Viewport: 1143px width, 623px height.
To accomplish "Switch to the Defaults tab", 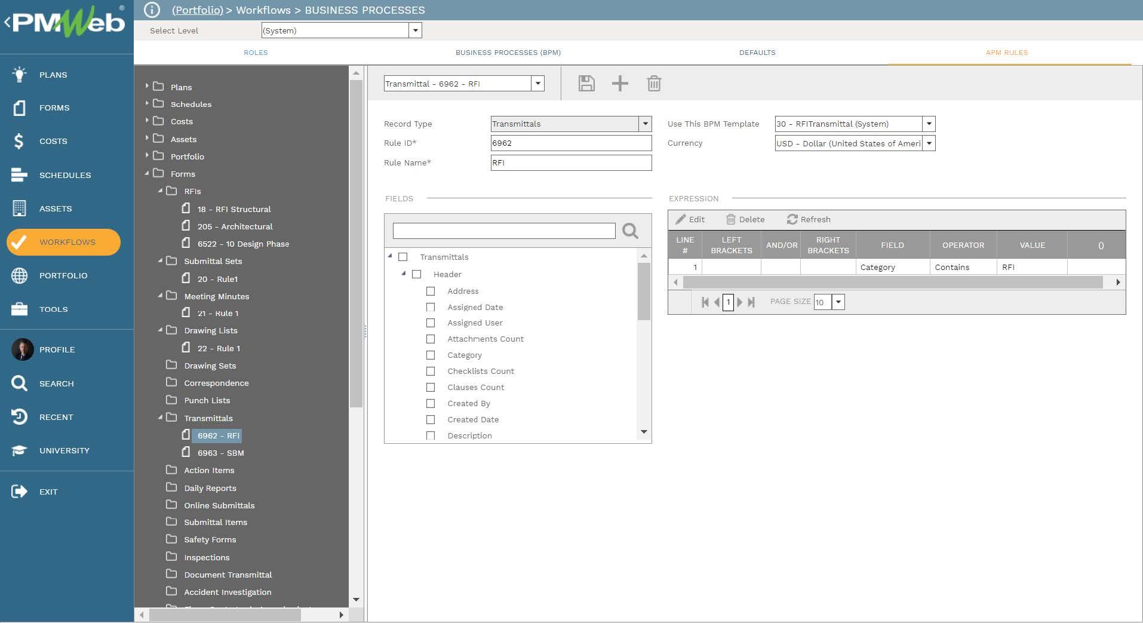I will pos(757,53).
